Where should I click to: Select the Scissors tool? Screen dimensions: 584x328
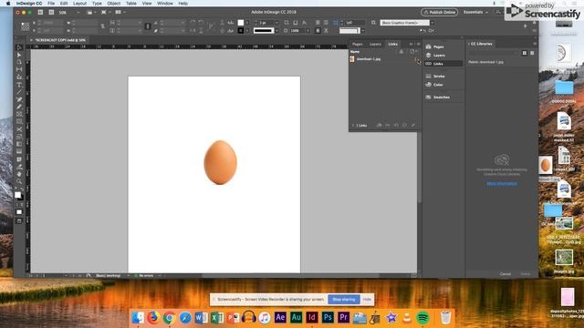19,129
